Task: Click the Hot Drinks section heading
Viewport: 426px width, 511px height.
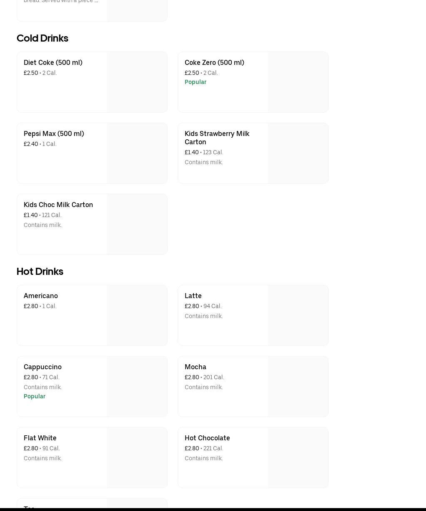Action: tap(40, 272)
